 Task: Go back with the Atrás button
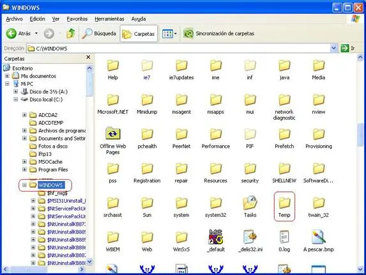(19, 34)
